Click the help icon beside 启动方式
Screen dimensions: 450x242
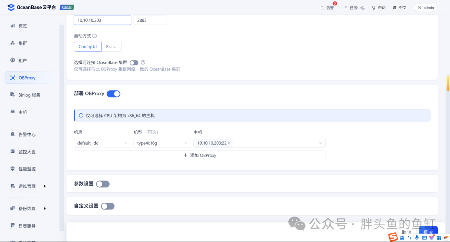(95, 36)
